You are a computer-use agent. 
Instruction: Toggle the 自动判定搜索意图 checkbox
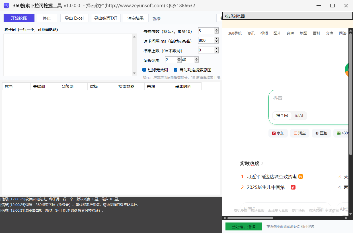(x=176, y=70)
